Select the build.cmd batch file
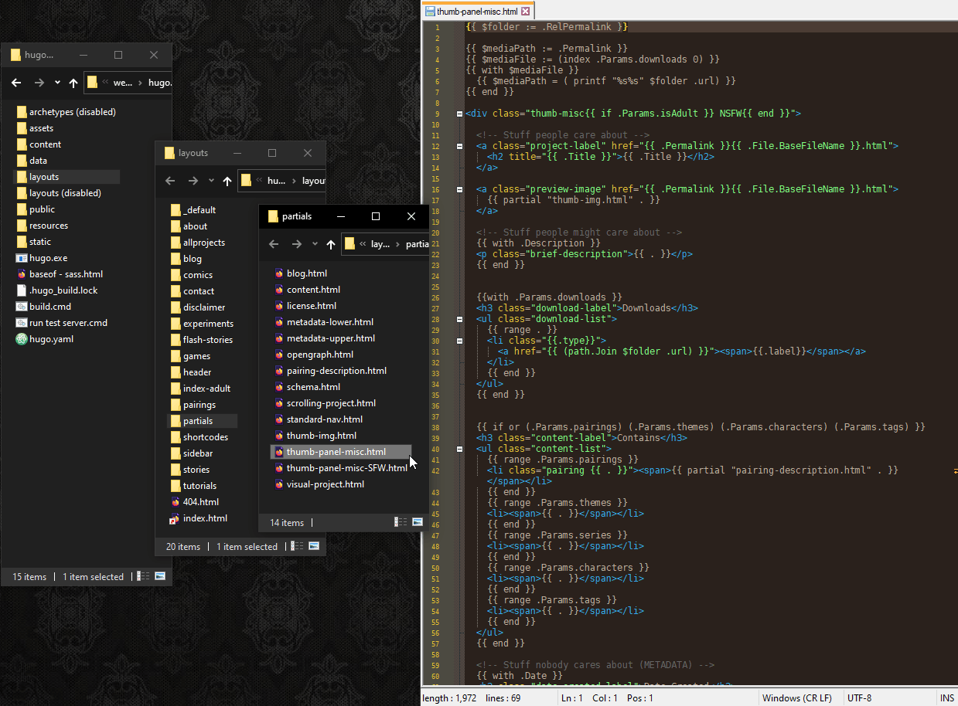The image size is (958, 706). [49, 307]
